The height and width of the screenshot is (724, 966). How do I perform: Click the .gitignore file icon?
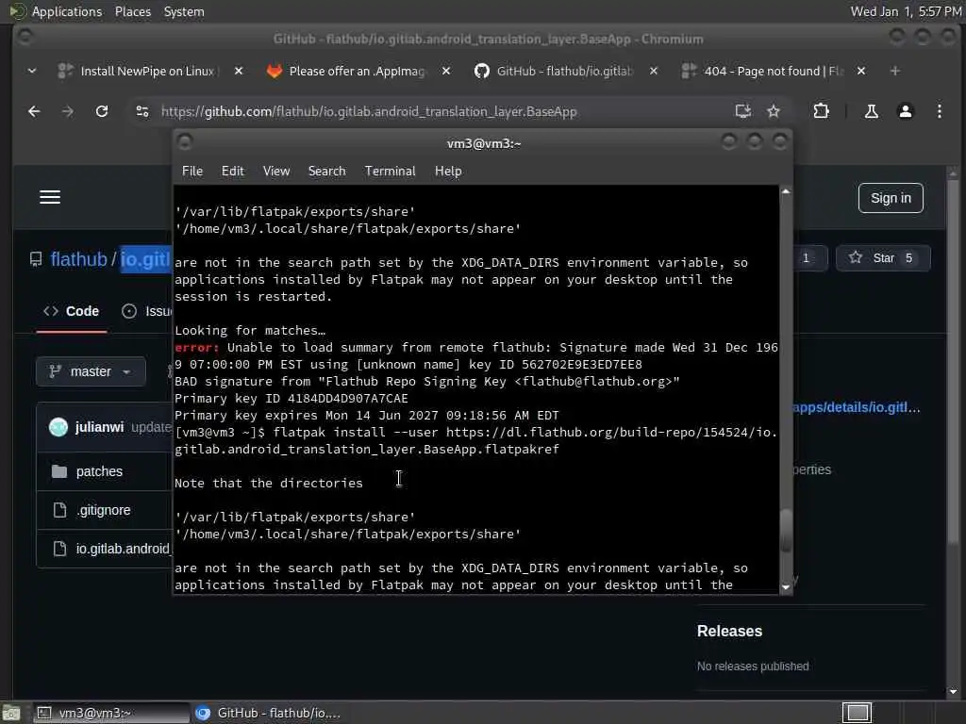59,510
